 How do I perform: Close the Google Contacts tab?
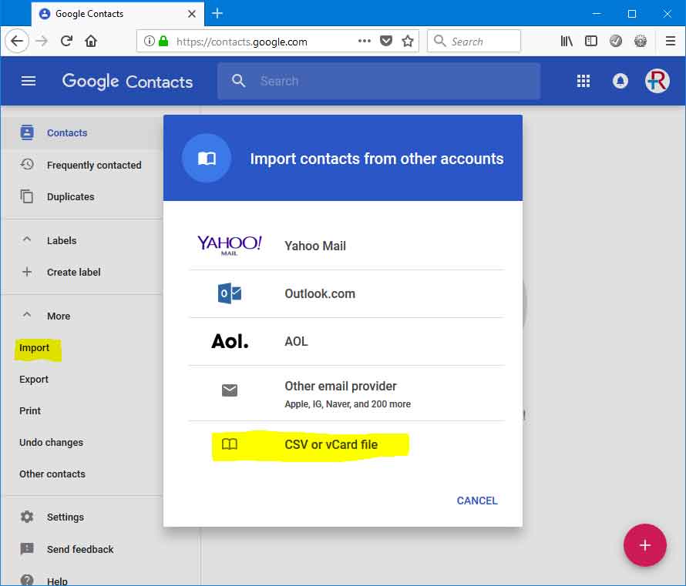(x=192, y=14)
